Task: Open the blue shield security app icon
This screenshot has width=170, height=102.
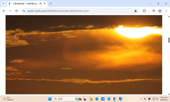Action: point(109,99)
